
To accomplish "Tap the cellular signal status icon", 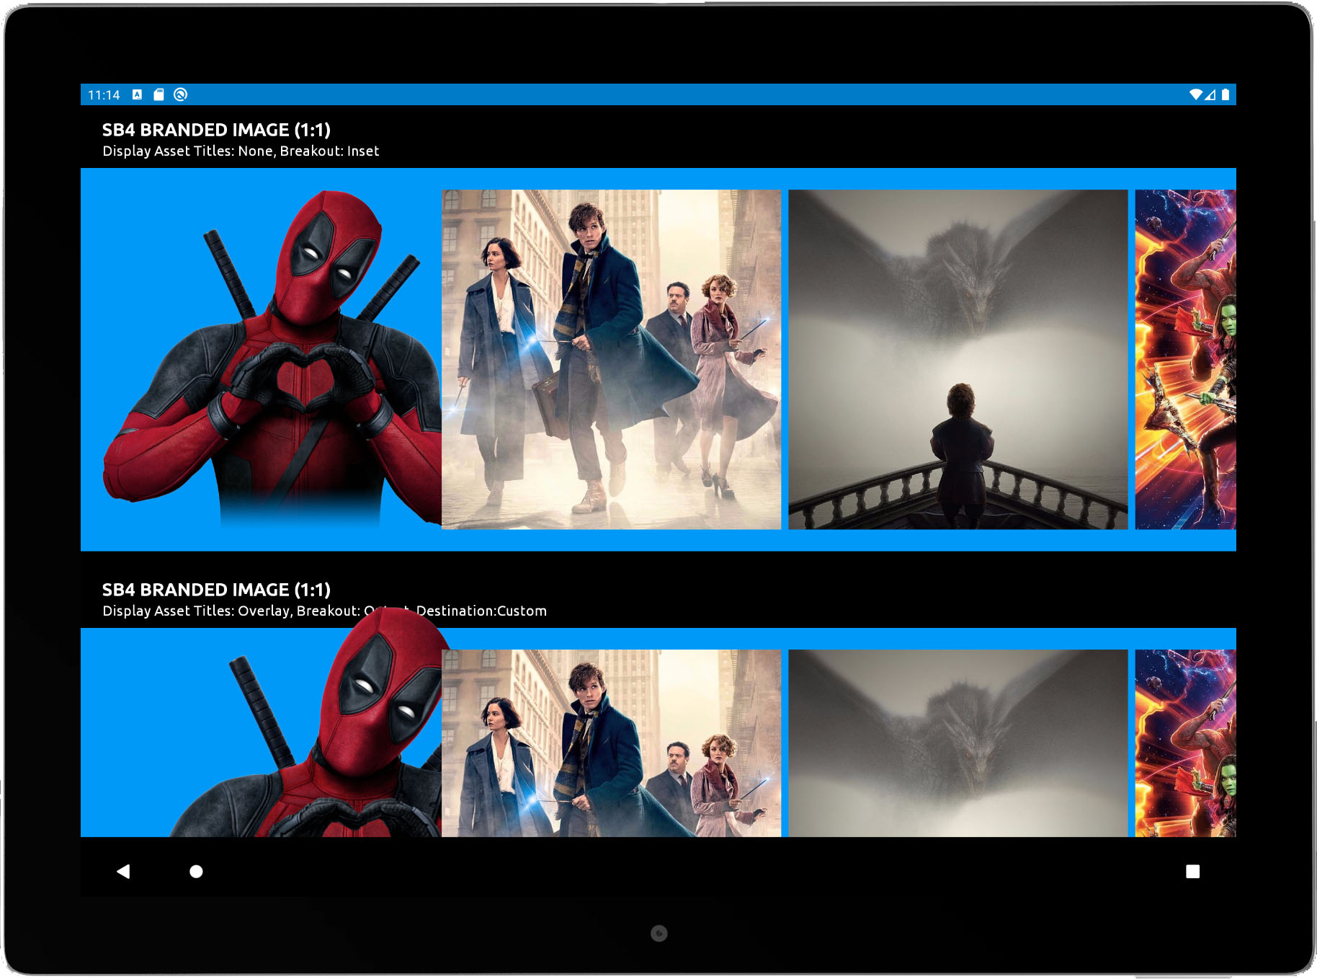I will 1210,94.
